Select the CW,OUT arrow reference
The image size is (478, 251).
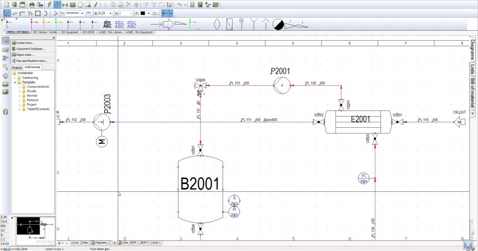point(459,122)
